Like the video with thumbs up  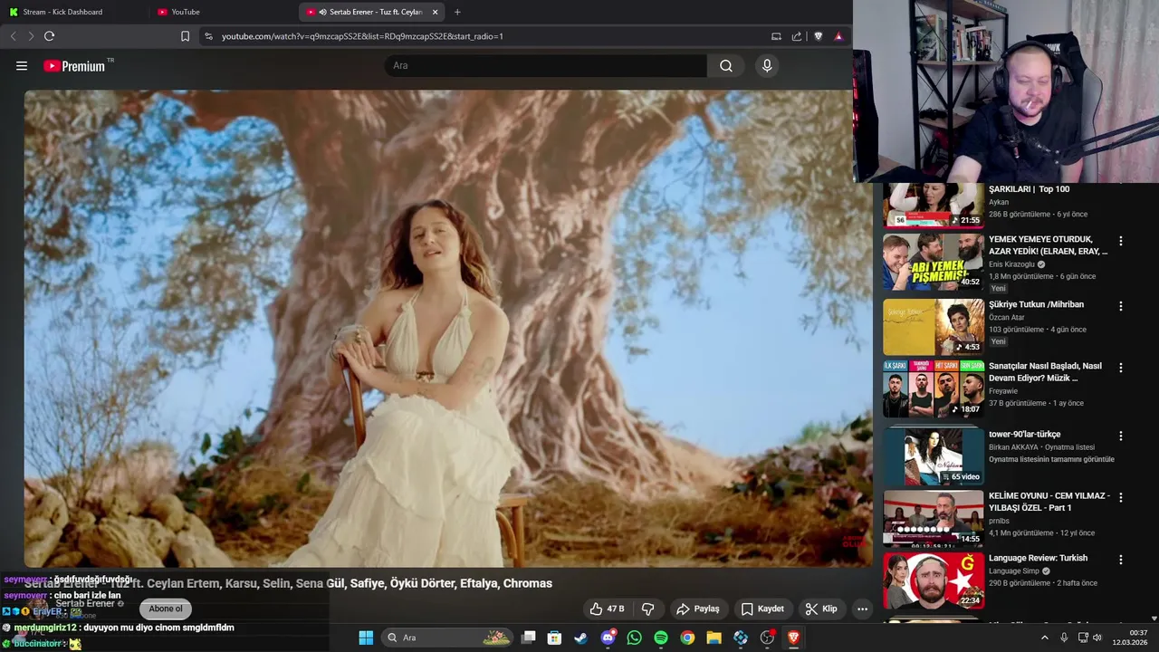(607, 609)
